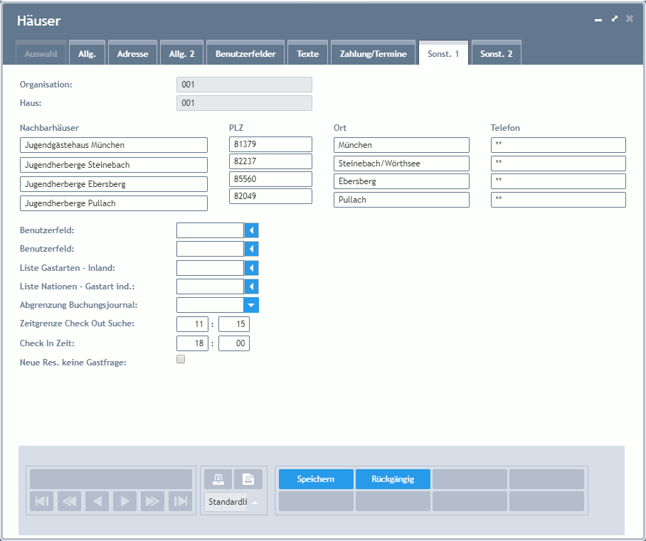Select the Texte tab

click(308, 54)
